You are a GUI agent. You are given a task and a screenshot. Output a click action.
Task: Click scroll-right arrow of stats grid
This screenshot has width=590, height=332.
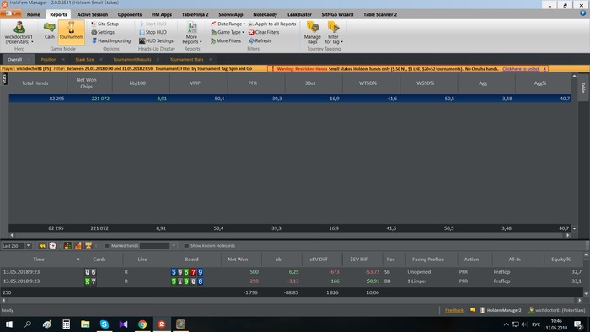click(568, 235)
